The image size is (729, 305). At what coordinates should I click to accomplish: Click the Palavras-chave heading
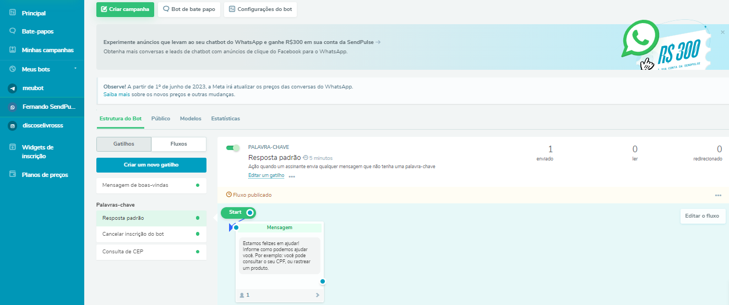coord(116,205)
